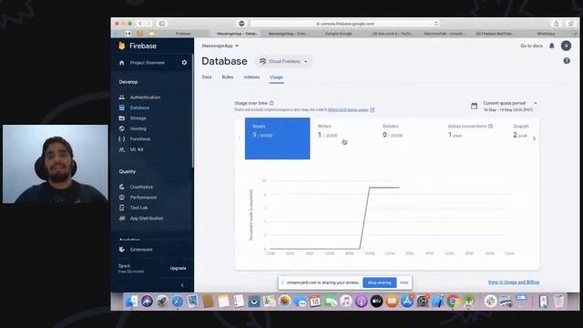Go back in Safari history
Screen dimensions: 583x328
click(x=140, y=24)
